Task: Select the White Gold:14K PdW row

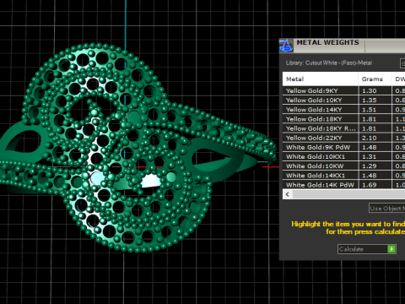Action: (343, 185)
